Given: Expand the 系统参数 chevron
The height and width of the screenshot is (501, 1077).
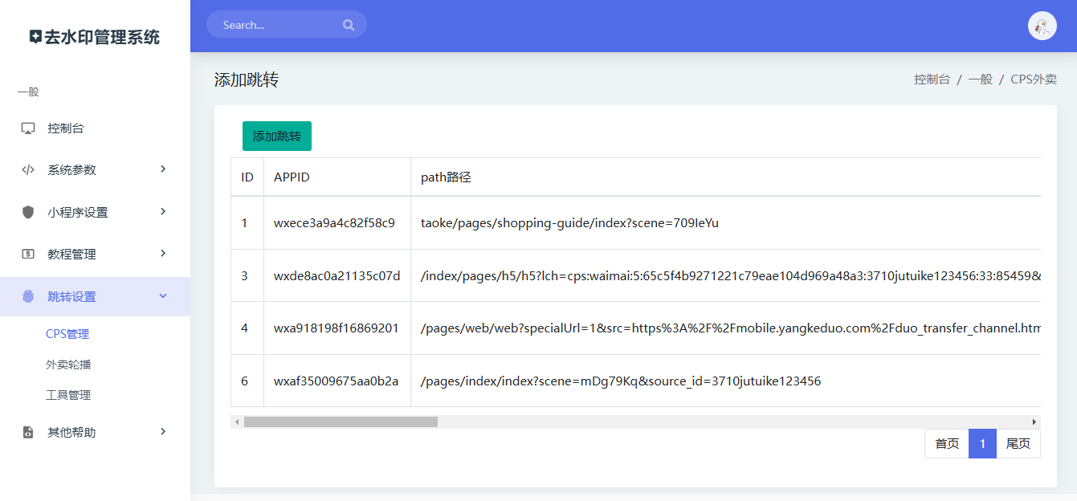Looking at the screenshot, I should coord(163,169).
